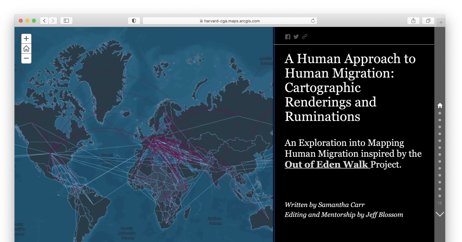The image size is (462, 242).
Task: Share story on Facebook
Action: 288,37
